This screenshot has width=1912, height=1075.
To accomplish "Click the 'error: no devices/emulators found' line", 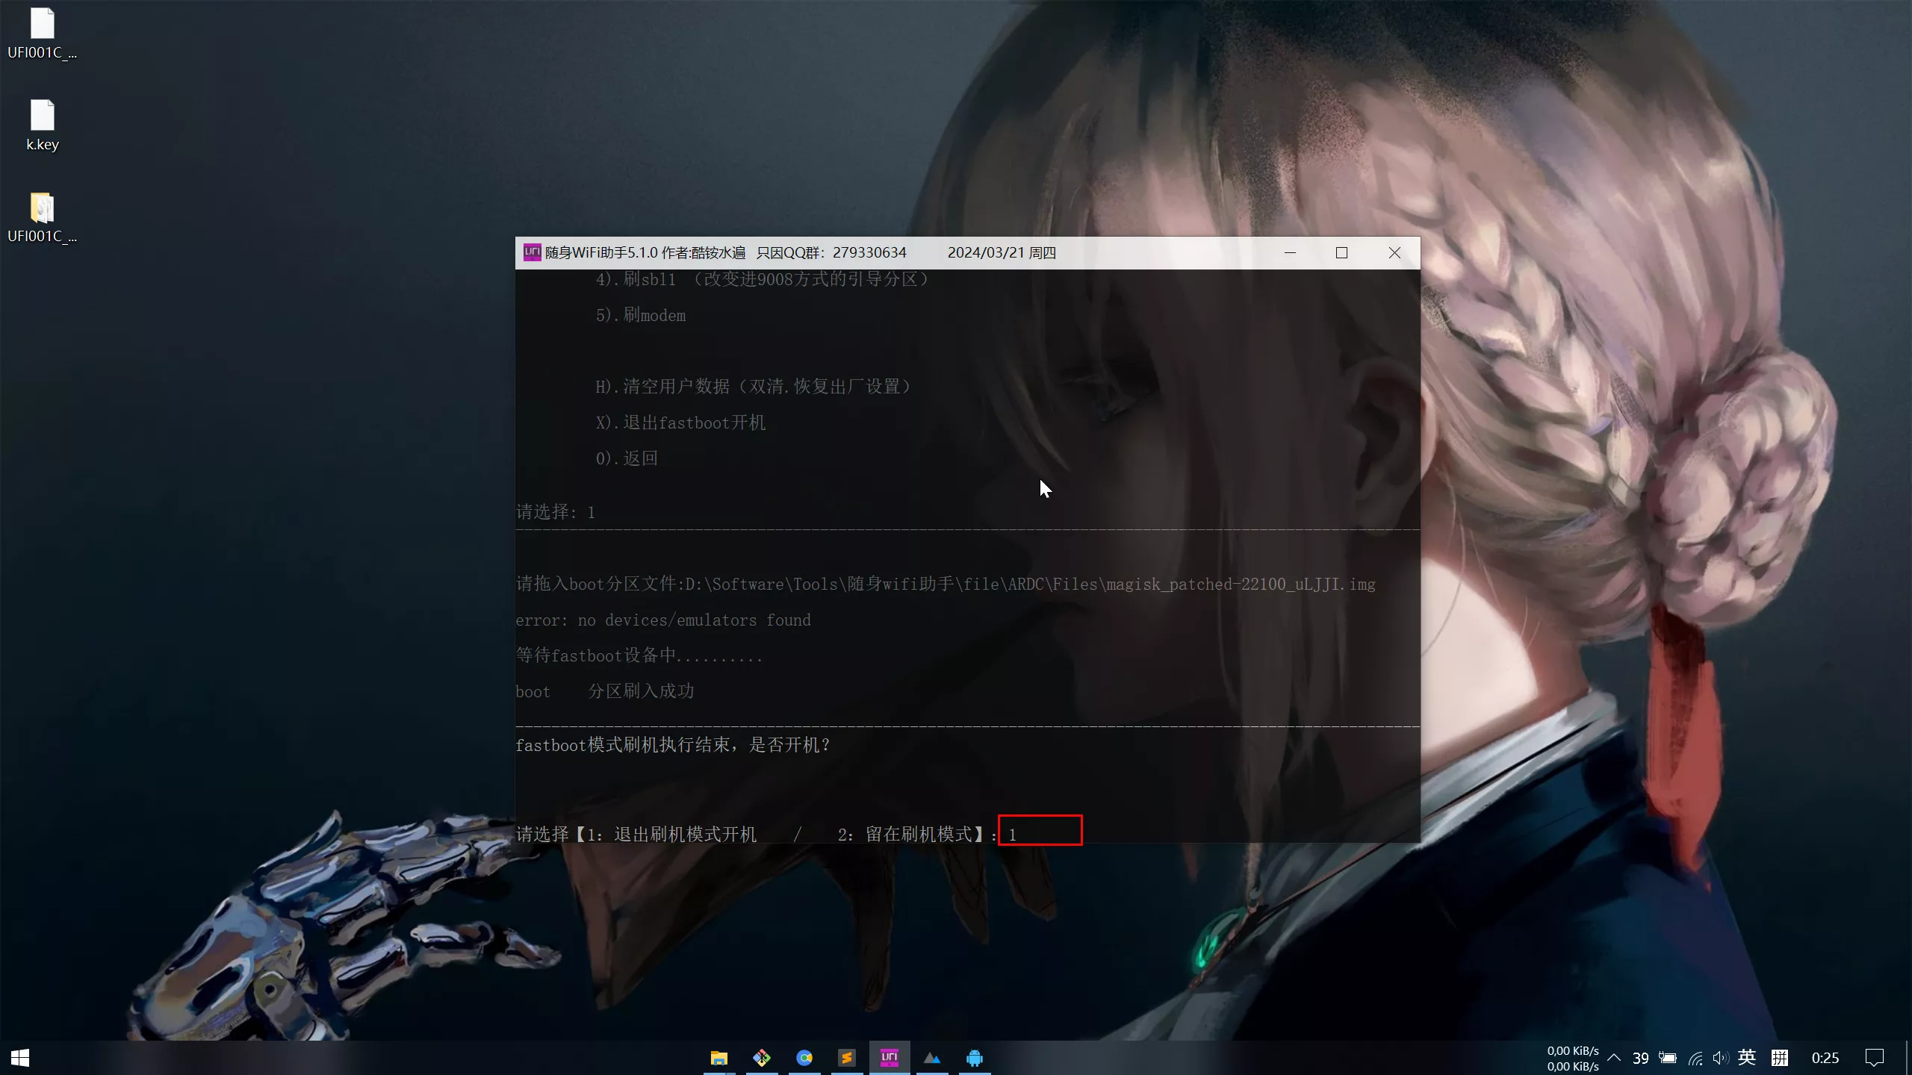I will (x=663, y=620).
